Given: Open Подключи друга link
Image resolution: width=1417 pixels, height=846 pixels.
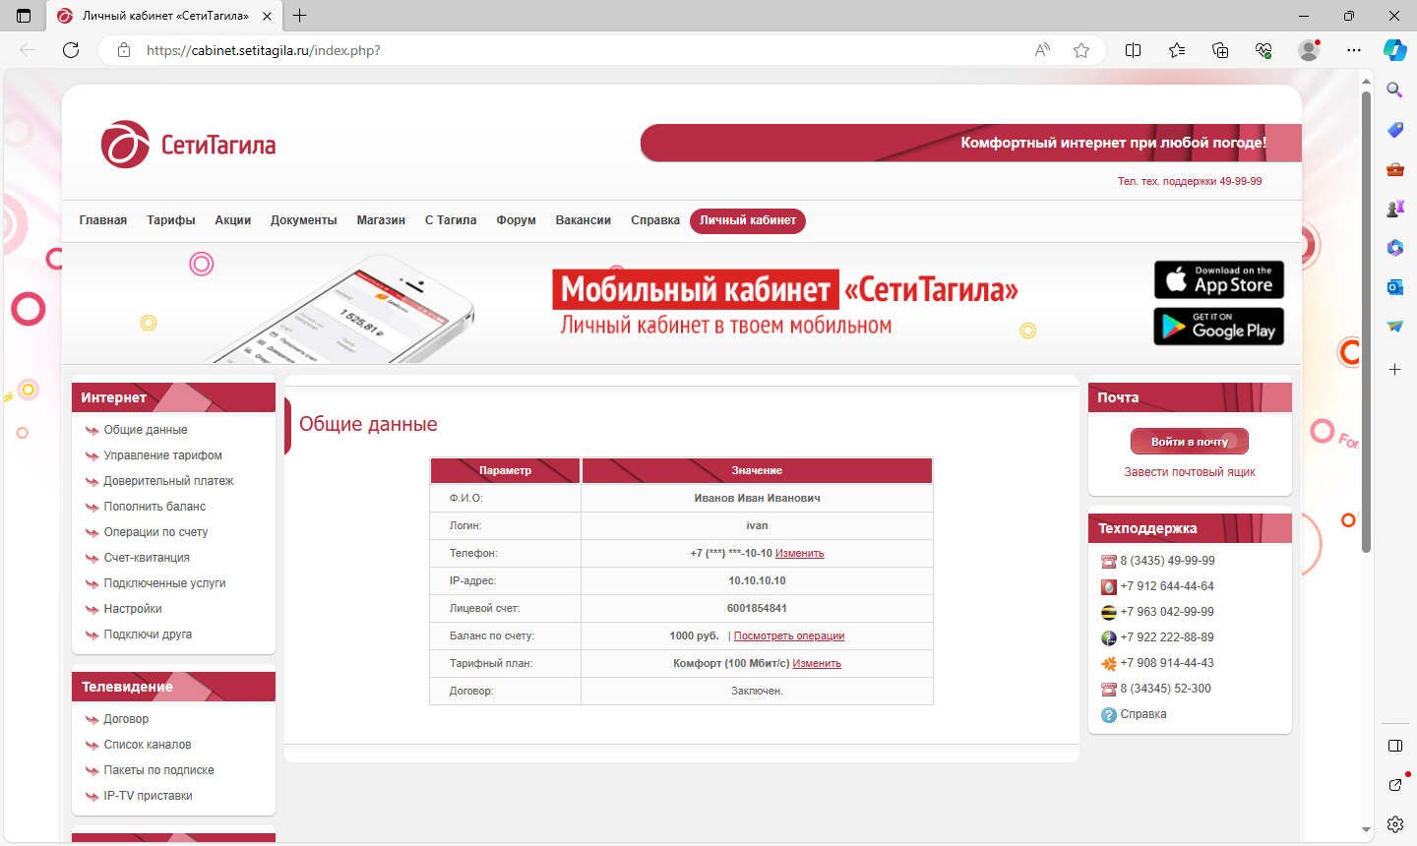Looking at the screenshot, I should pos(148,634).
